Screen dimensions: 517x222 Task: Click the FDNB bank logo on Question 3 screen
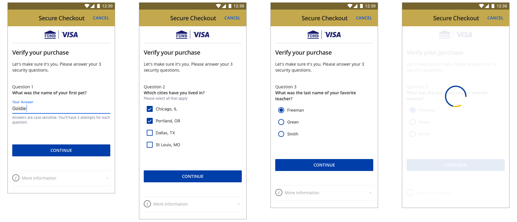coord(313,35)
